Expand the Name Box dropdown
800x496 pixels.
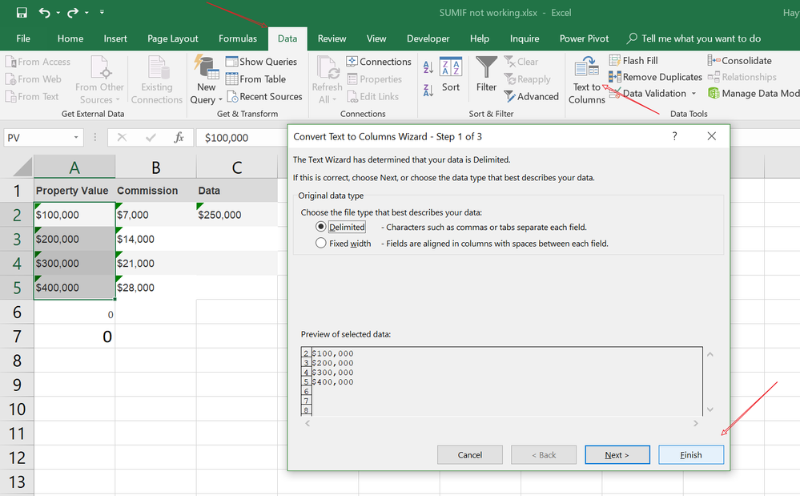point(76,138)
